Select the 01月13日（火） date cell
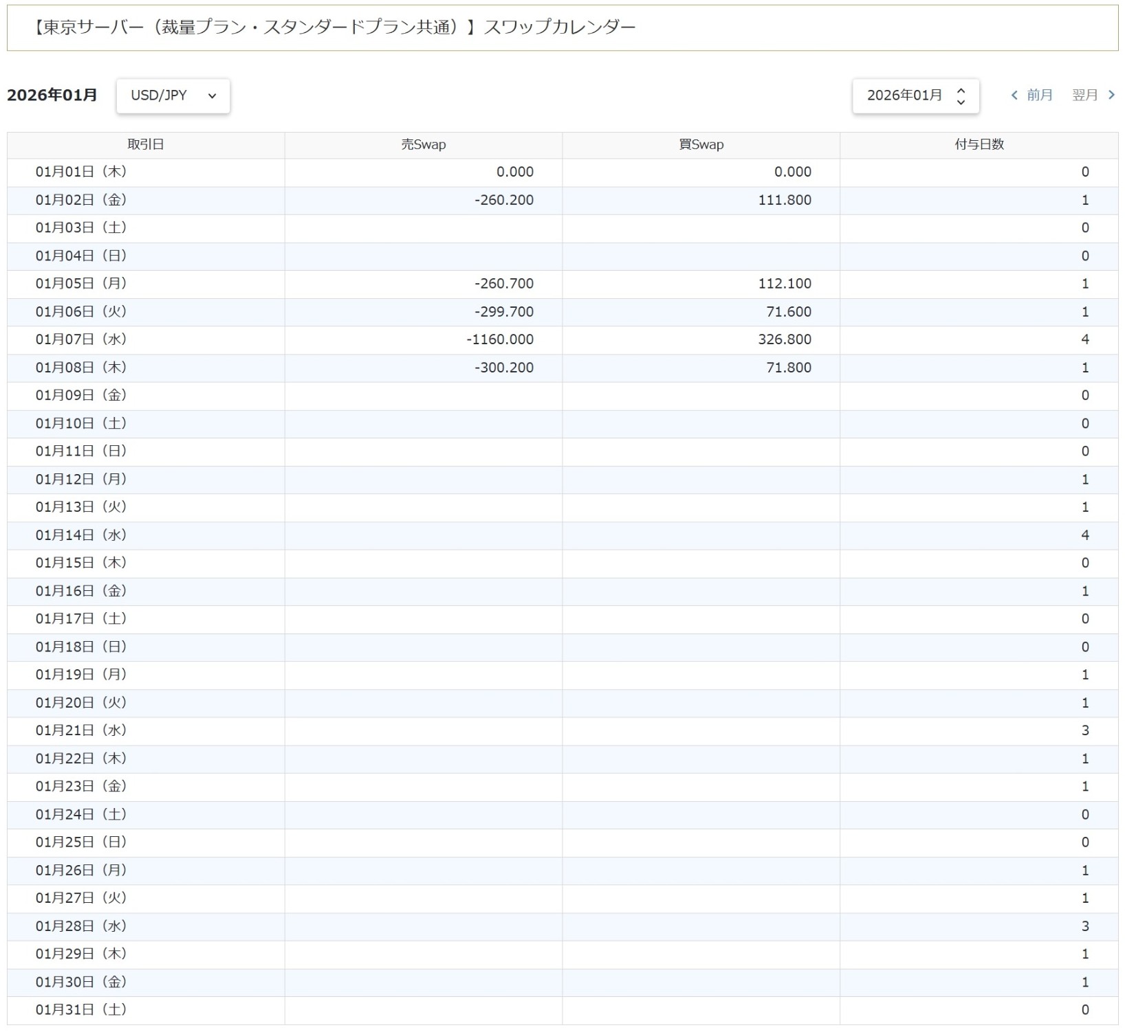The height and width of the screenshot is (1032, 1125). pos(146,508)
